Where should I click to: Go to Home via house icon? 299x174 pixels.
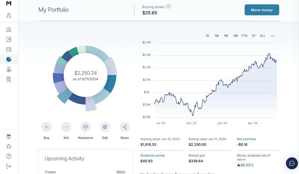[9, 30]
